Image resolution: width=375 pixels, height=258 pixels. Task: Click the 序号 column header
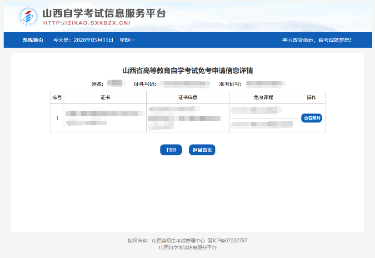[57, 98]
